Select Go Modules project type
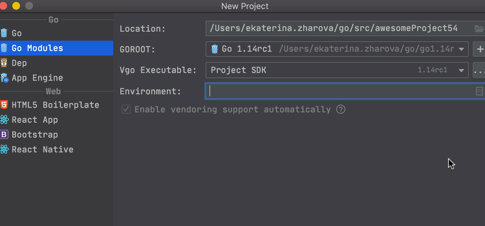The width and height of the screenshot is (485, 226). point(57,48)
